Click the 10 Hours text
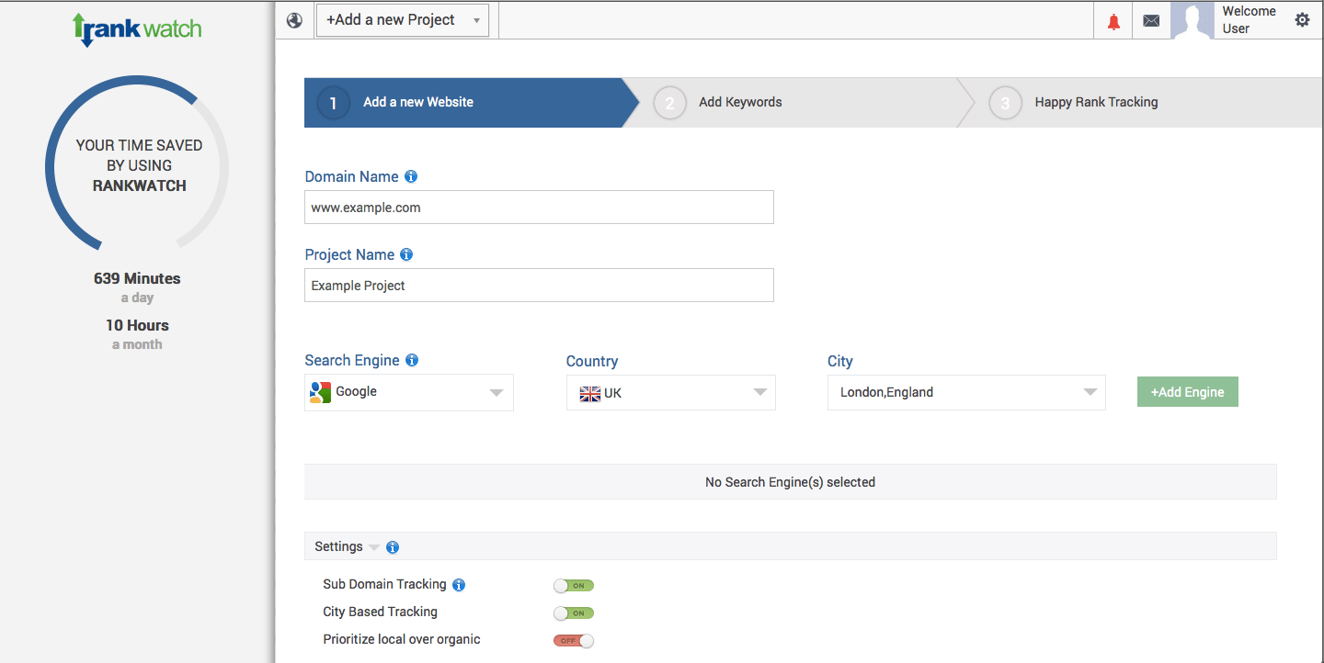The width and height of the screenshot is (1324, 663). 137,325
